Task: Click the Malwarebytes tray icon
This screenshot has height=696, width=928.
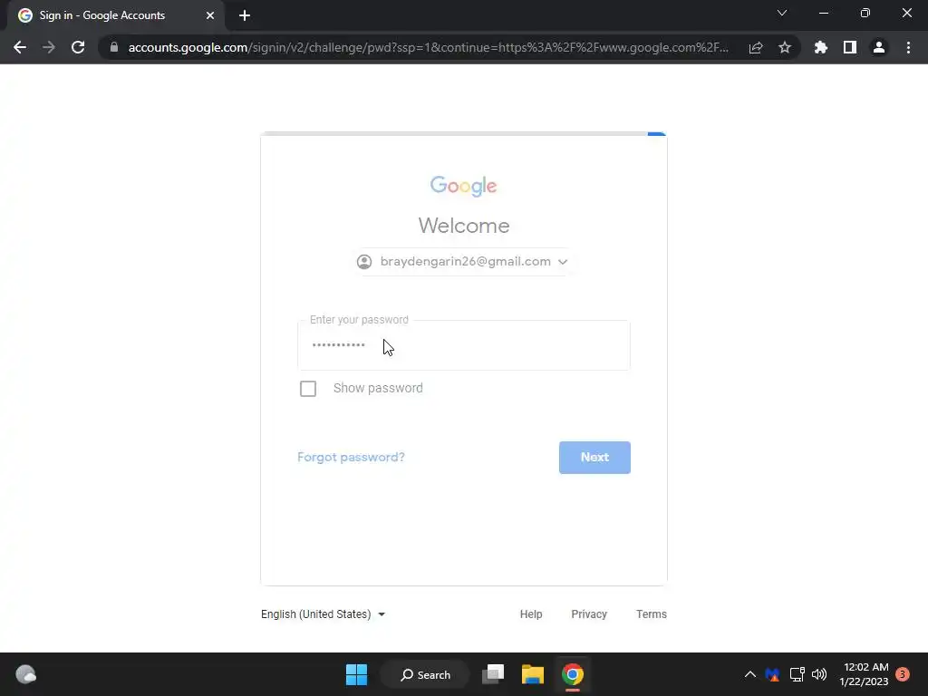Action: pyautogui.click(x=772, y=674)
